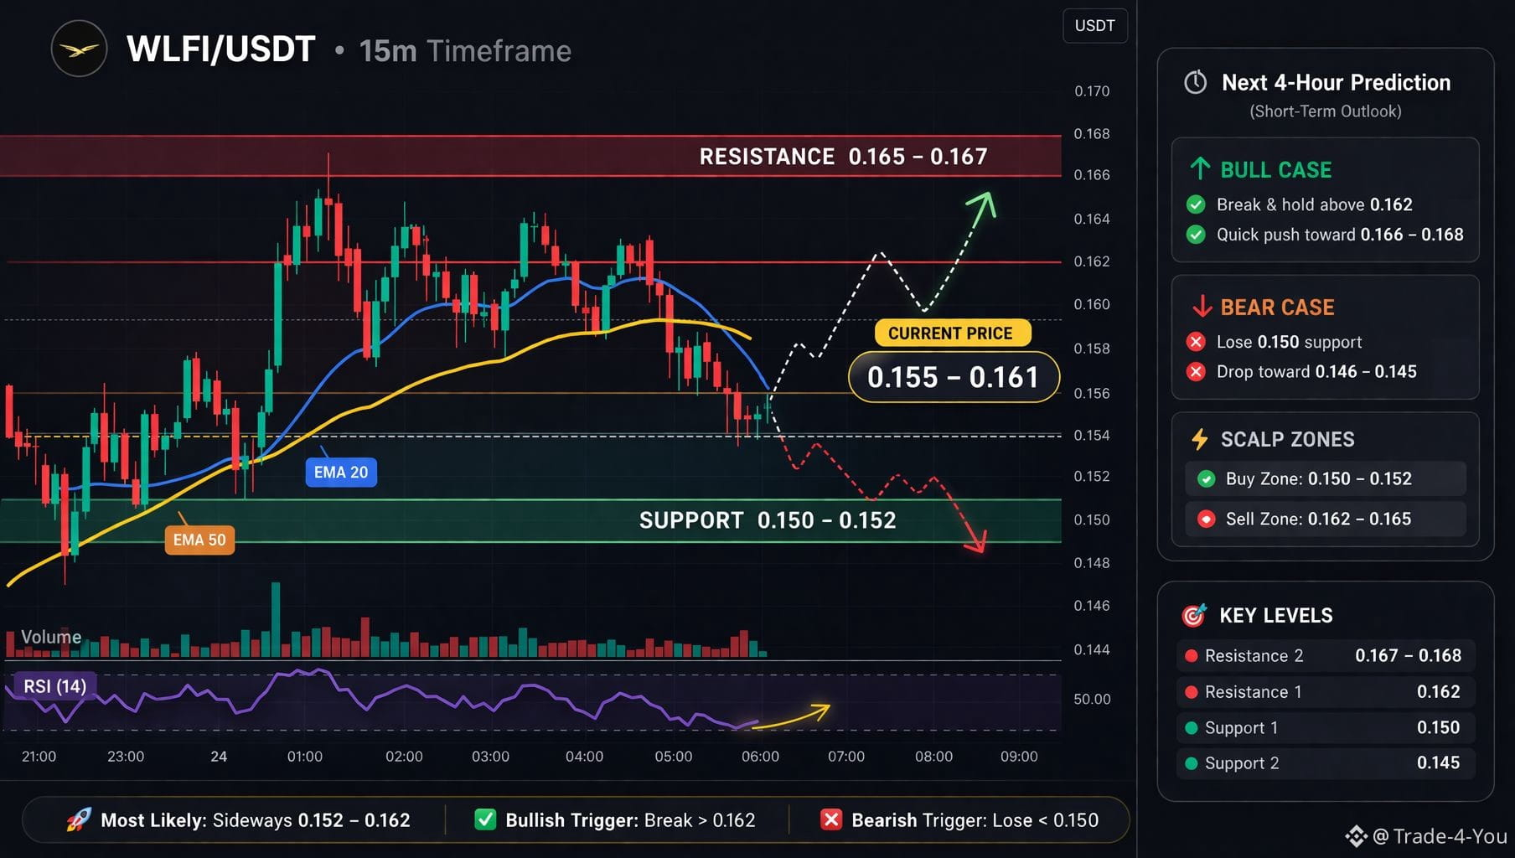1515x858 pixels.
Task: Click 0.170 on the price axis
Action: click(x=1092, y=91)
